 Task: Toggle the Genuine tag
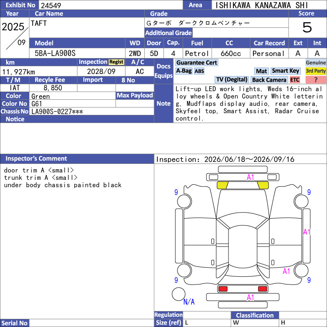click(316, 63)
